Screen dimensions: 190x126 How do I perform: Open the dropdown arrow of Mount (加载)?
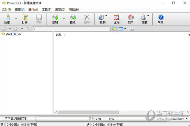pos(148,16)
